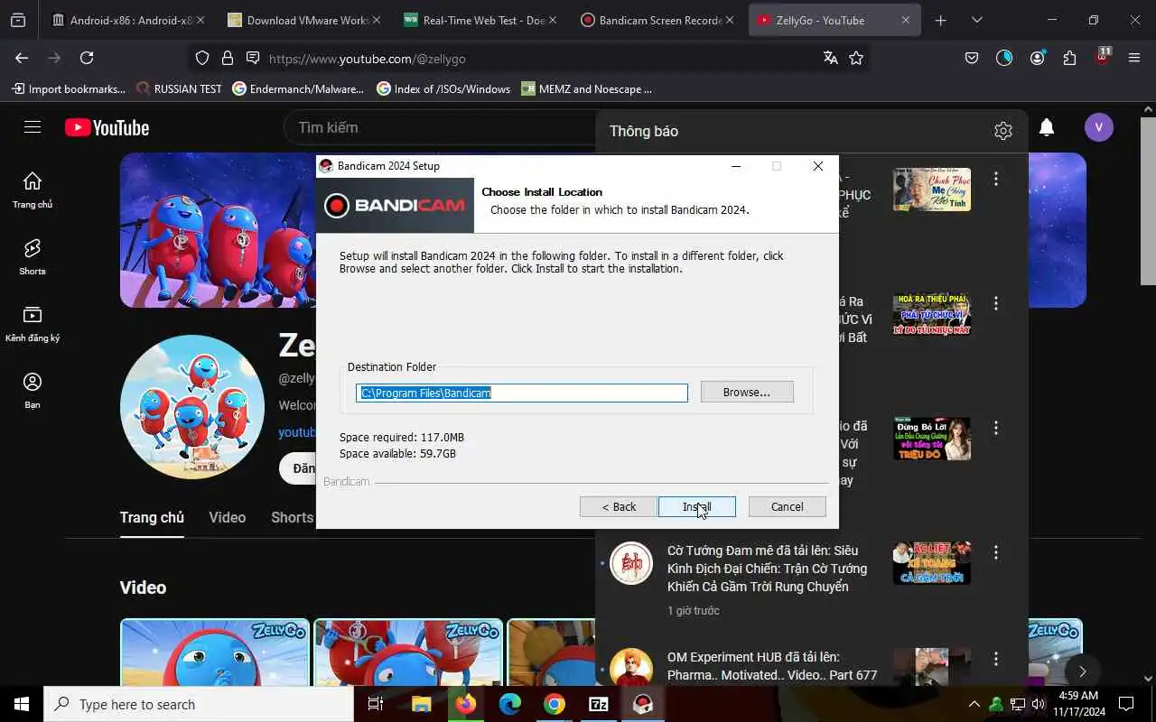Open RUSSIAN TEST bookmark
1156x722 pixels.
click(x=179, y=88)
